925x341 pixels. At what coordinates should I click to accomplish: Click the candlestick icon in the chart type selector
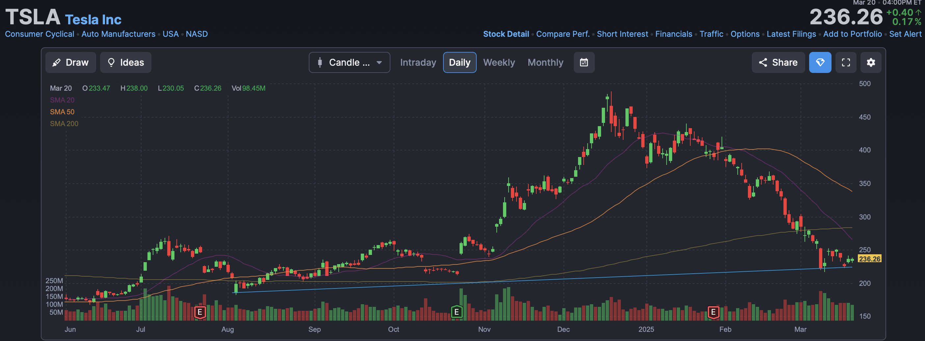tap(320, 62)
